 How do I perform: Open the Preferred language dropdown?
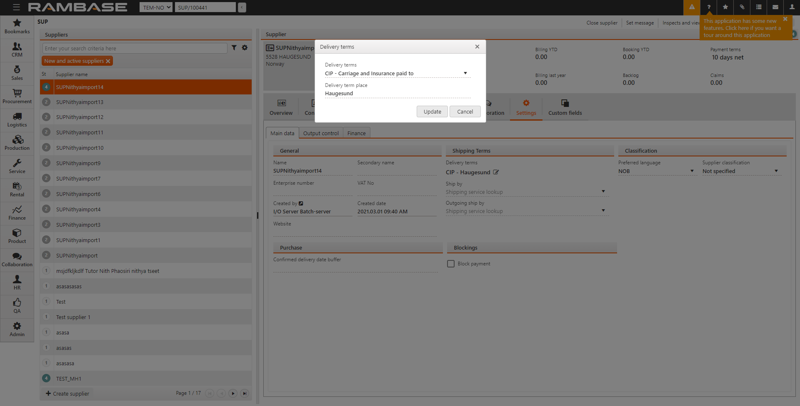pyautogui.click(x=692, y=171)
